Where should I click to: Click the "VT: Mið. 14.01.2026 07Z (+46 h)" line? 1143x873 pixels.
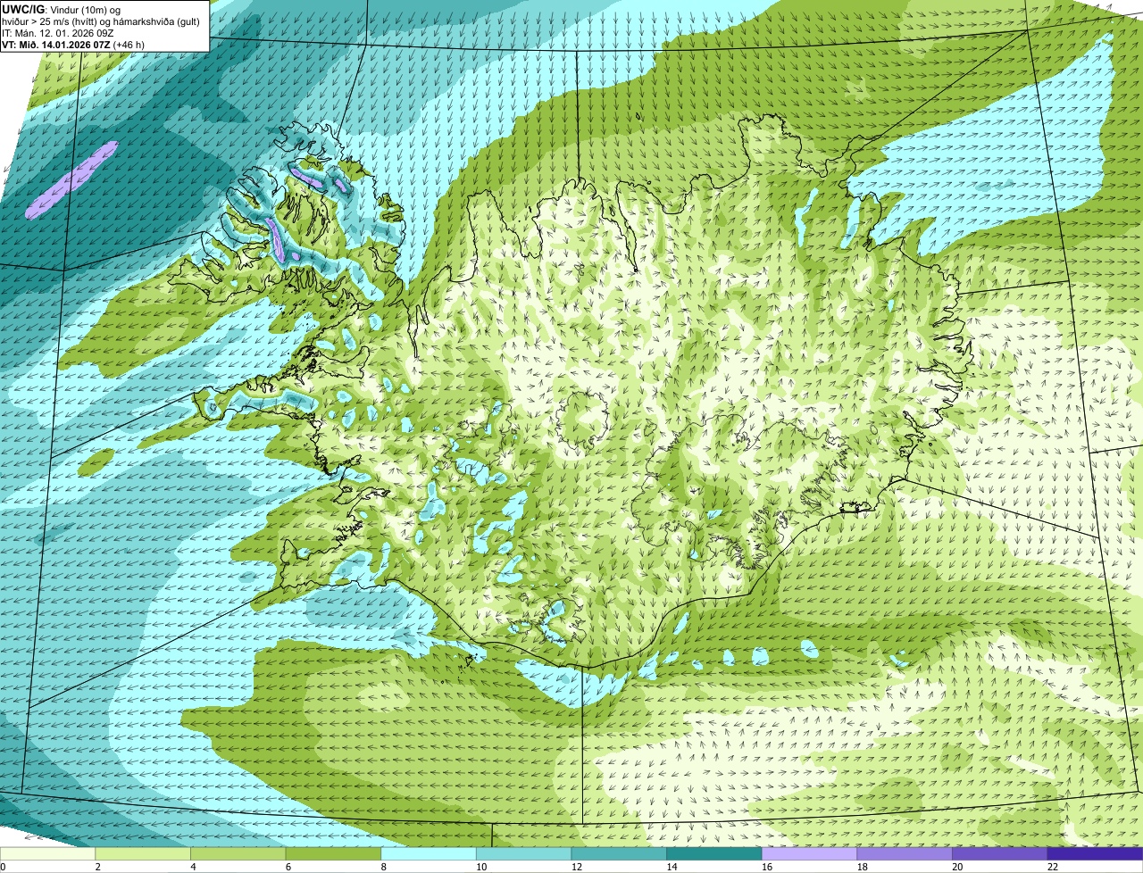74,44
